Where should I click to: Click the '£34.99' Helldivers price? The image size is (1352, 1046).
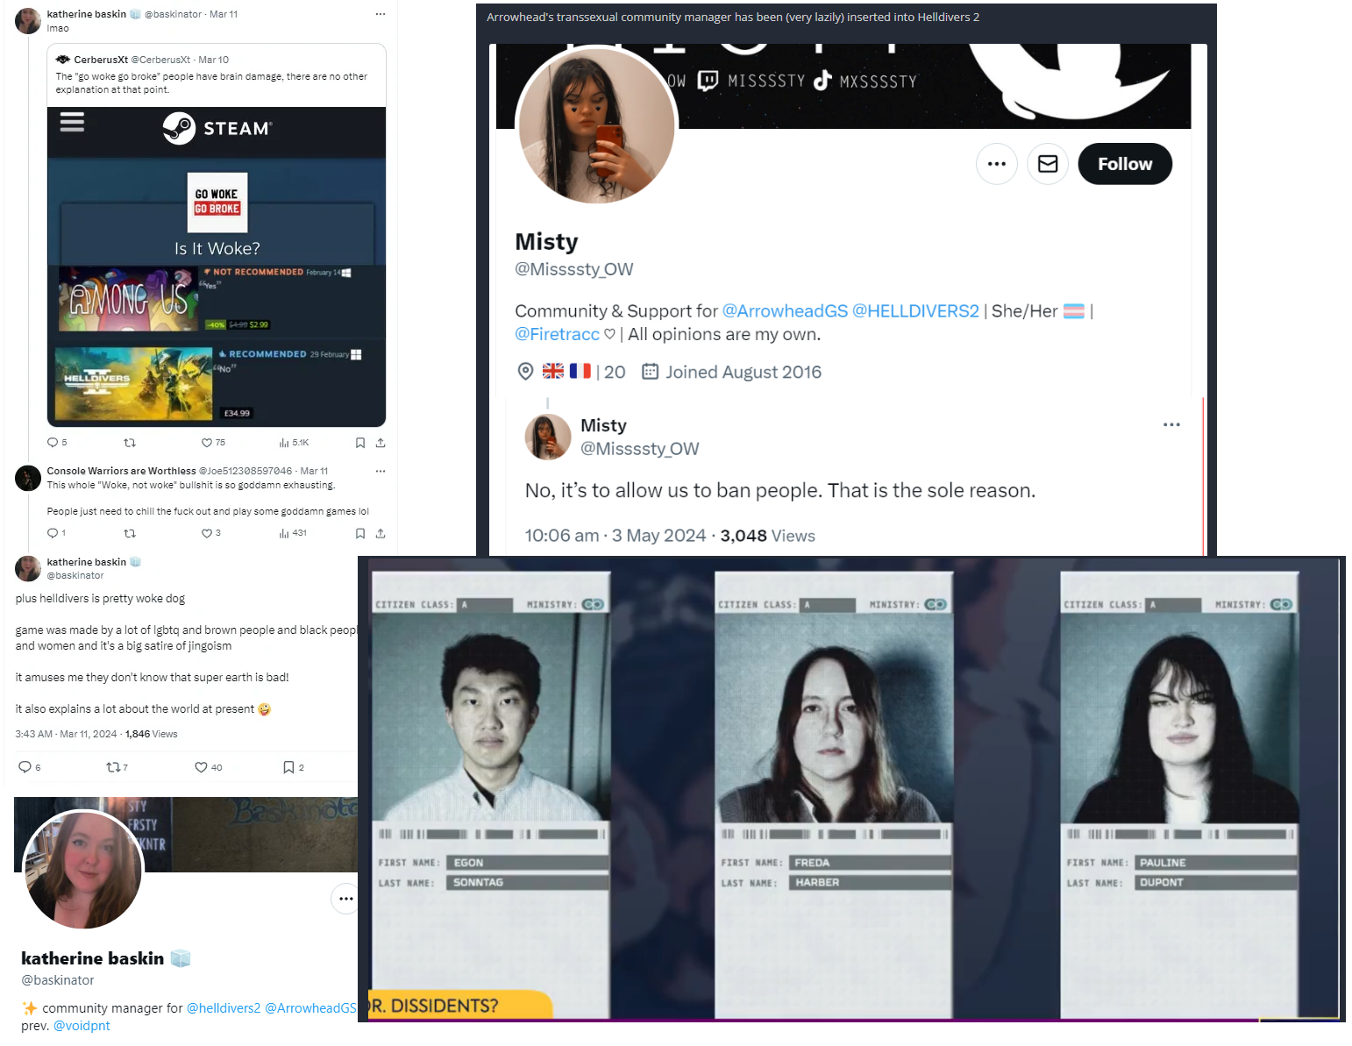click(x=237, y=413)
